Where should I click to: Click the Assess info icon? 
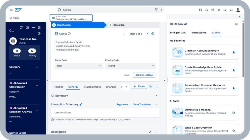[69, 34]
